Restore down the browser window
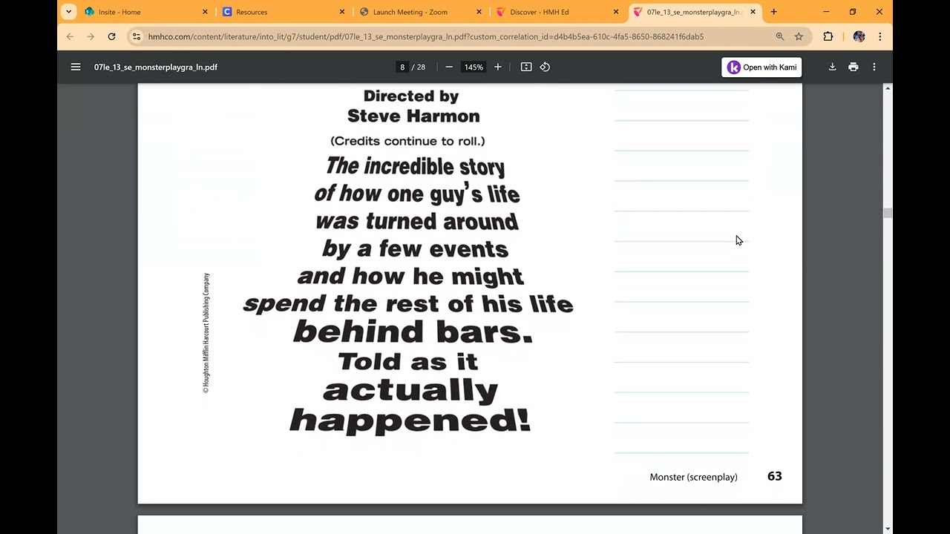The image size is (950, 534). tap(853, 12)
